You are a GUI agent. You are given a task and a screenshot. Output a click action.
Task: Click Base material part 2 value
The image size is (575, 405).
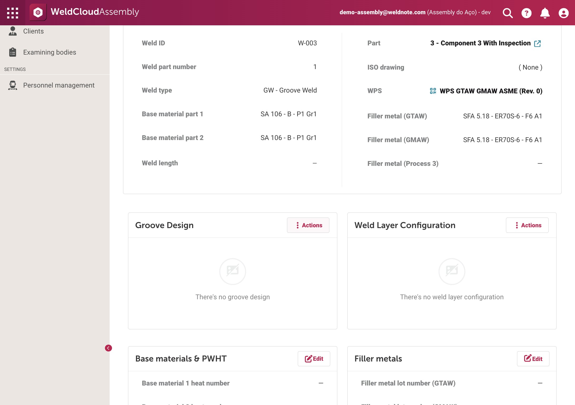(288, 138)
